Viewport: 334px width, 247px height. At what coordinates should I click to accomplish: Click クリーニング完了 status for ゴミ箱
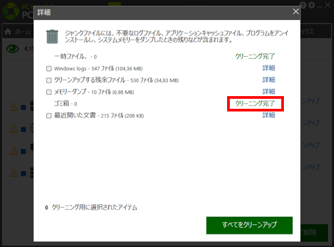(255, 103)
